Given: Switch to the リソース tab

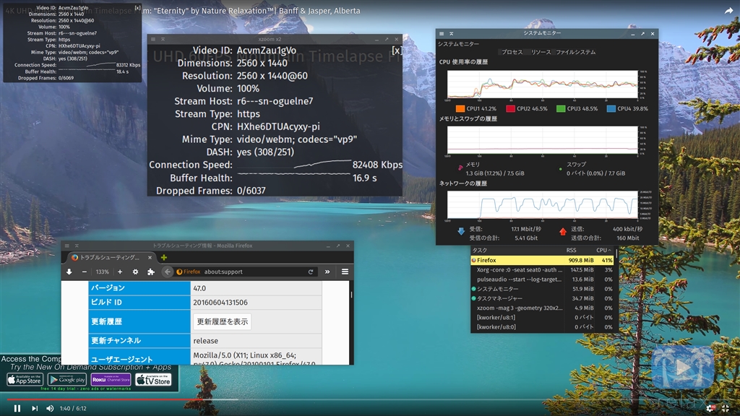Looking at the screenshot, I should pyautogui.click(x=541, y=52).
